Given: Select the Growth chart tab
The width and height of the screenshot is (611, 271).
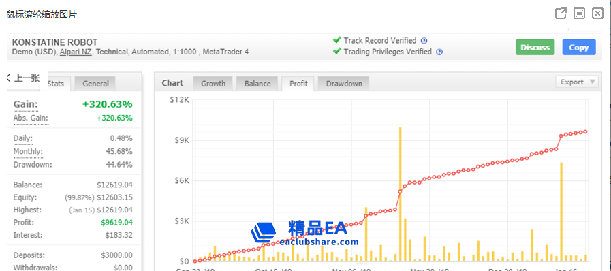Looking at the screenshot, I should click(213, 84).
